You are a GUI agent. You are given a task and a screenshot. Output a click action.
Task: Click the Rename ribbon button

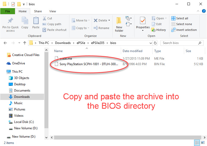click(101, 28)
